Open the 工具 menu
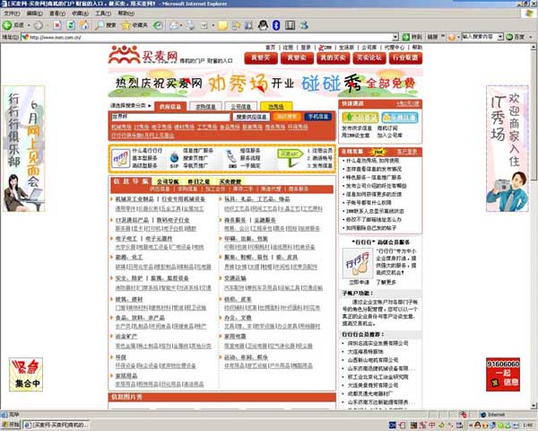Image resolution: width=538 pixels, height=431 pixels. (x=103, y=13)
